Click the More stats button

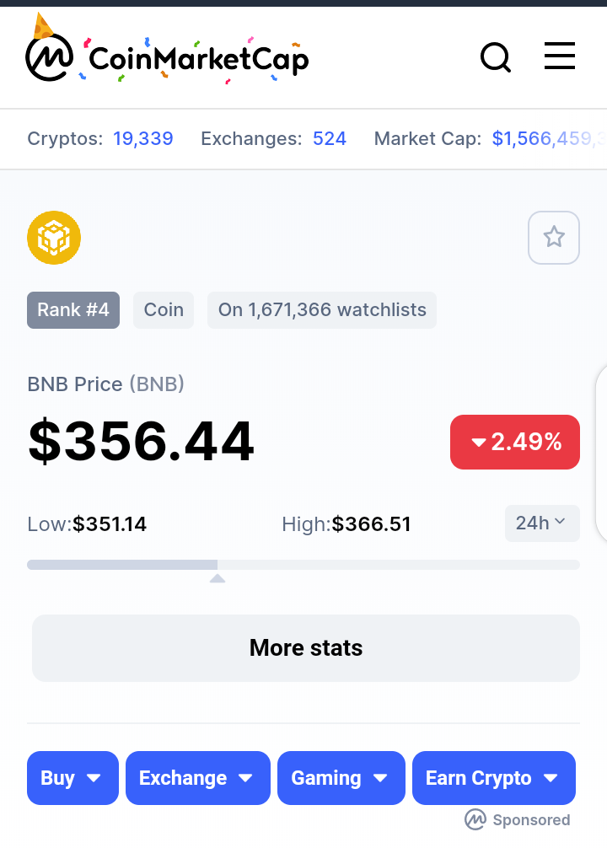point(306,648)
